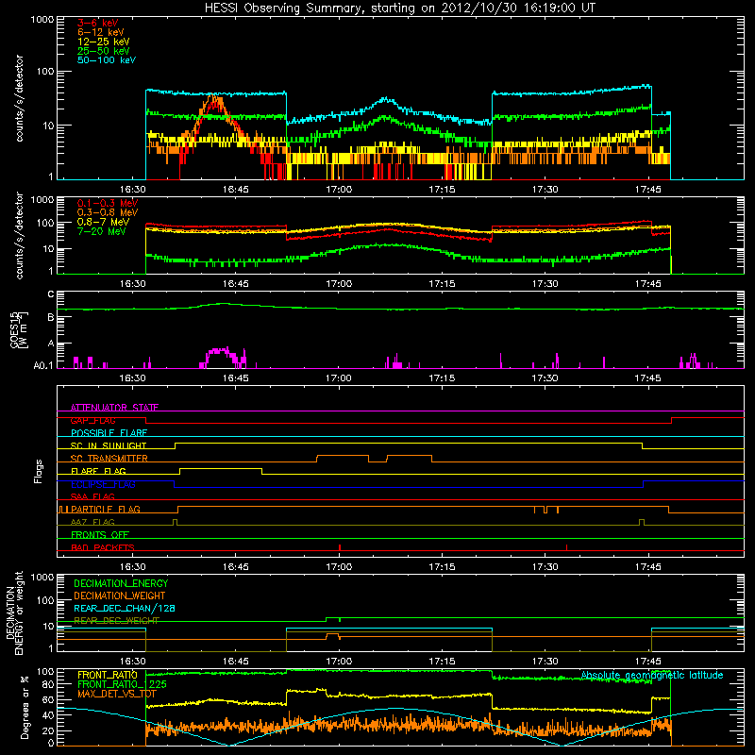Click the '17:00' tick below the keV panel

coord(339,190)
